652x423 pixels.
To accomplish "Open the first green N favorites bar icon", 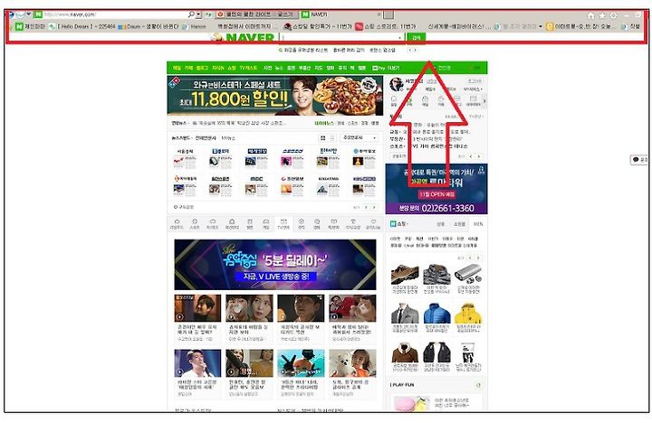I will click(19, 26).
